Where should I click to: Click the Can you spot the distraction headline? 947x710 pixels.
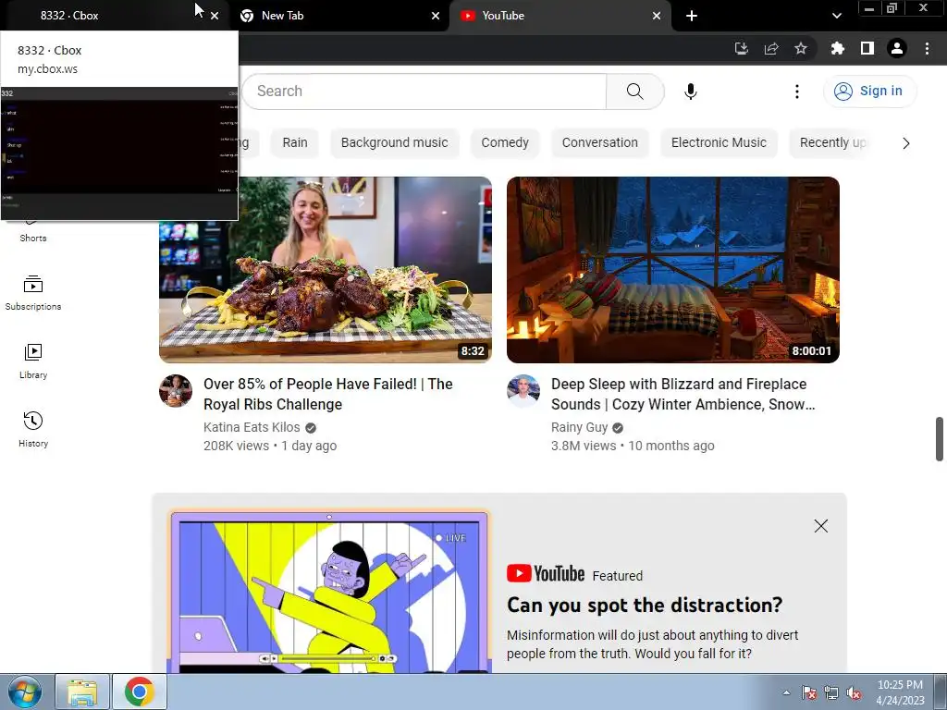click(x=645, y=605)
